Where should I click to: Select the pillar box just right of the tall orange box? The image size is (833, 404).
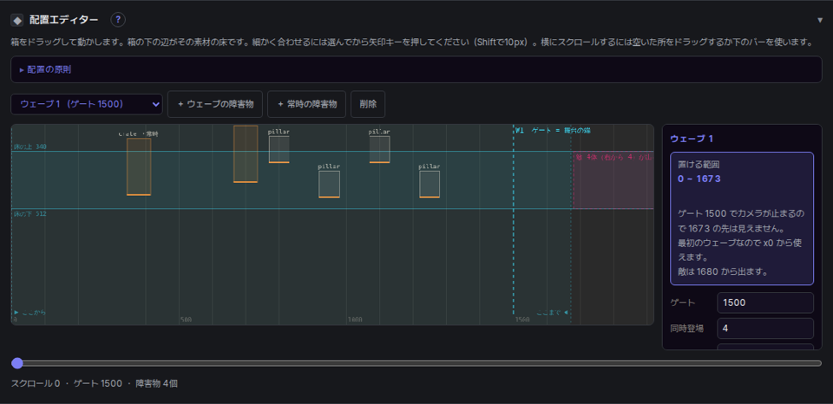[x=279, y=149]
